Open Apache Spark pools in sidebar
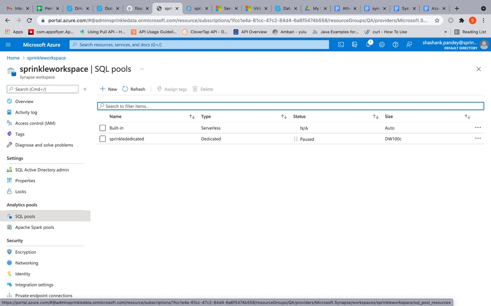The image size is (491, 306). click(34, 227)
